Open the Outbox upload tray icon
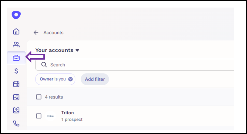Screen dimensions: 247x134 [x=16, y=110]
